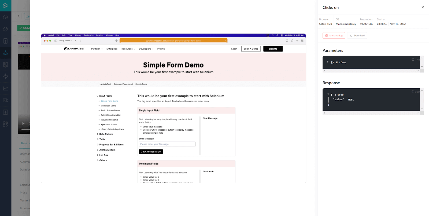Open the Resources dropdown in site navigation
Viewport: 429px width, 216px height.
128,49
